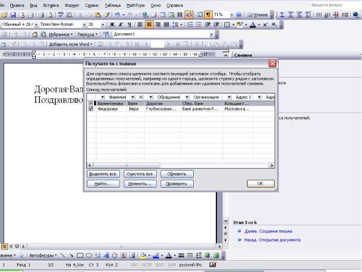
Task: Open the Организация column filter arrow
Action: click(x=187, y=97)
